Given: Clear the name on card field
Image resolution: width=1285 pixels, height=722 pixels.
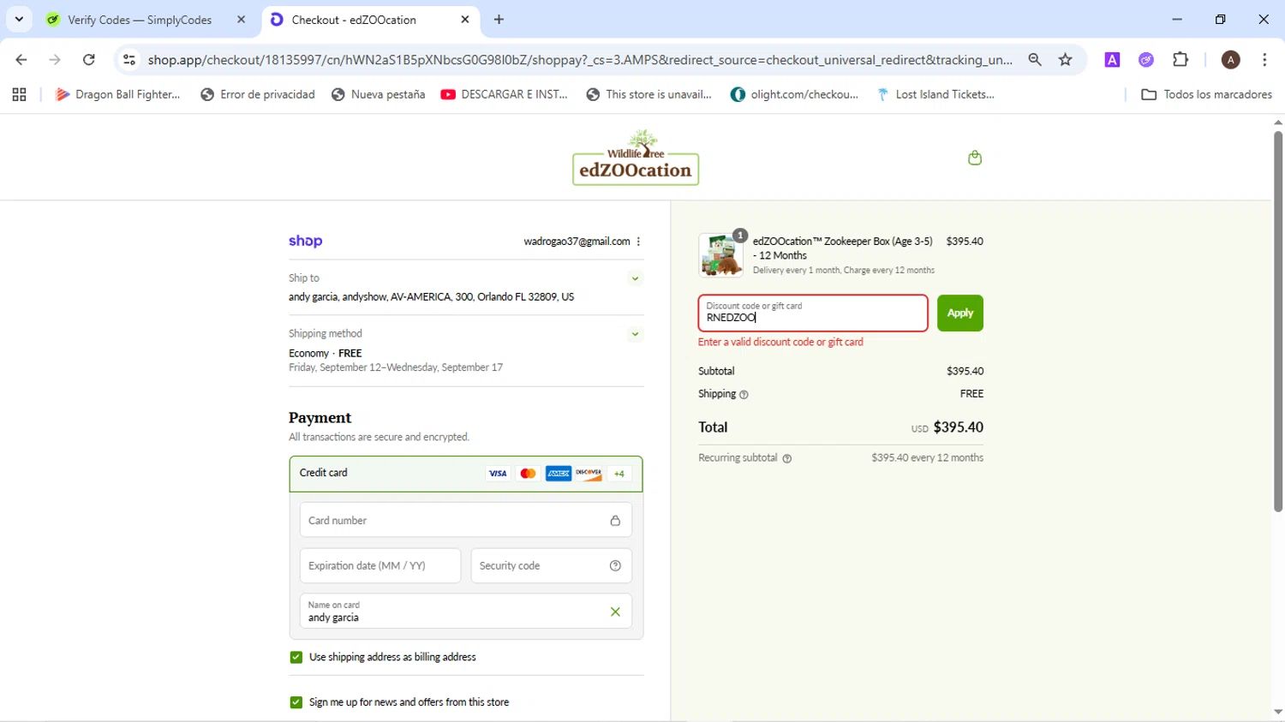Looking at the screenshot, I should pyautogui.click(x=615, y=612).
